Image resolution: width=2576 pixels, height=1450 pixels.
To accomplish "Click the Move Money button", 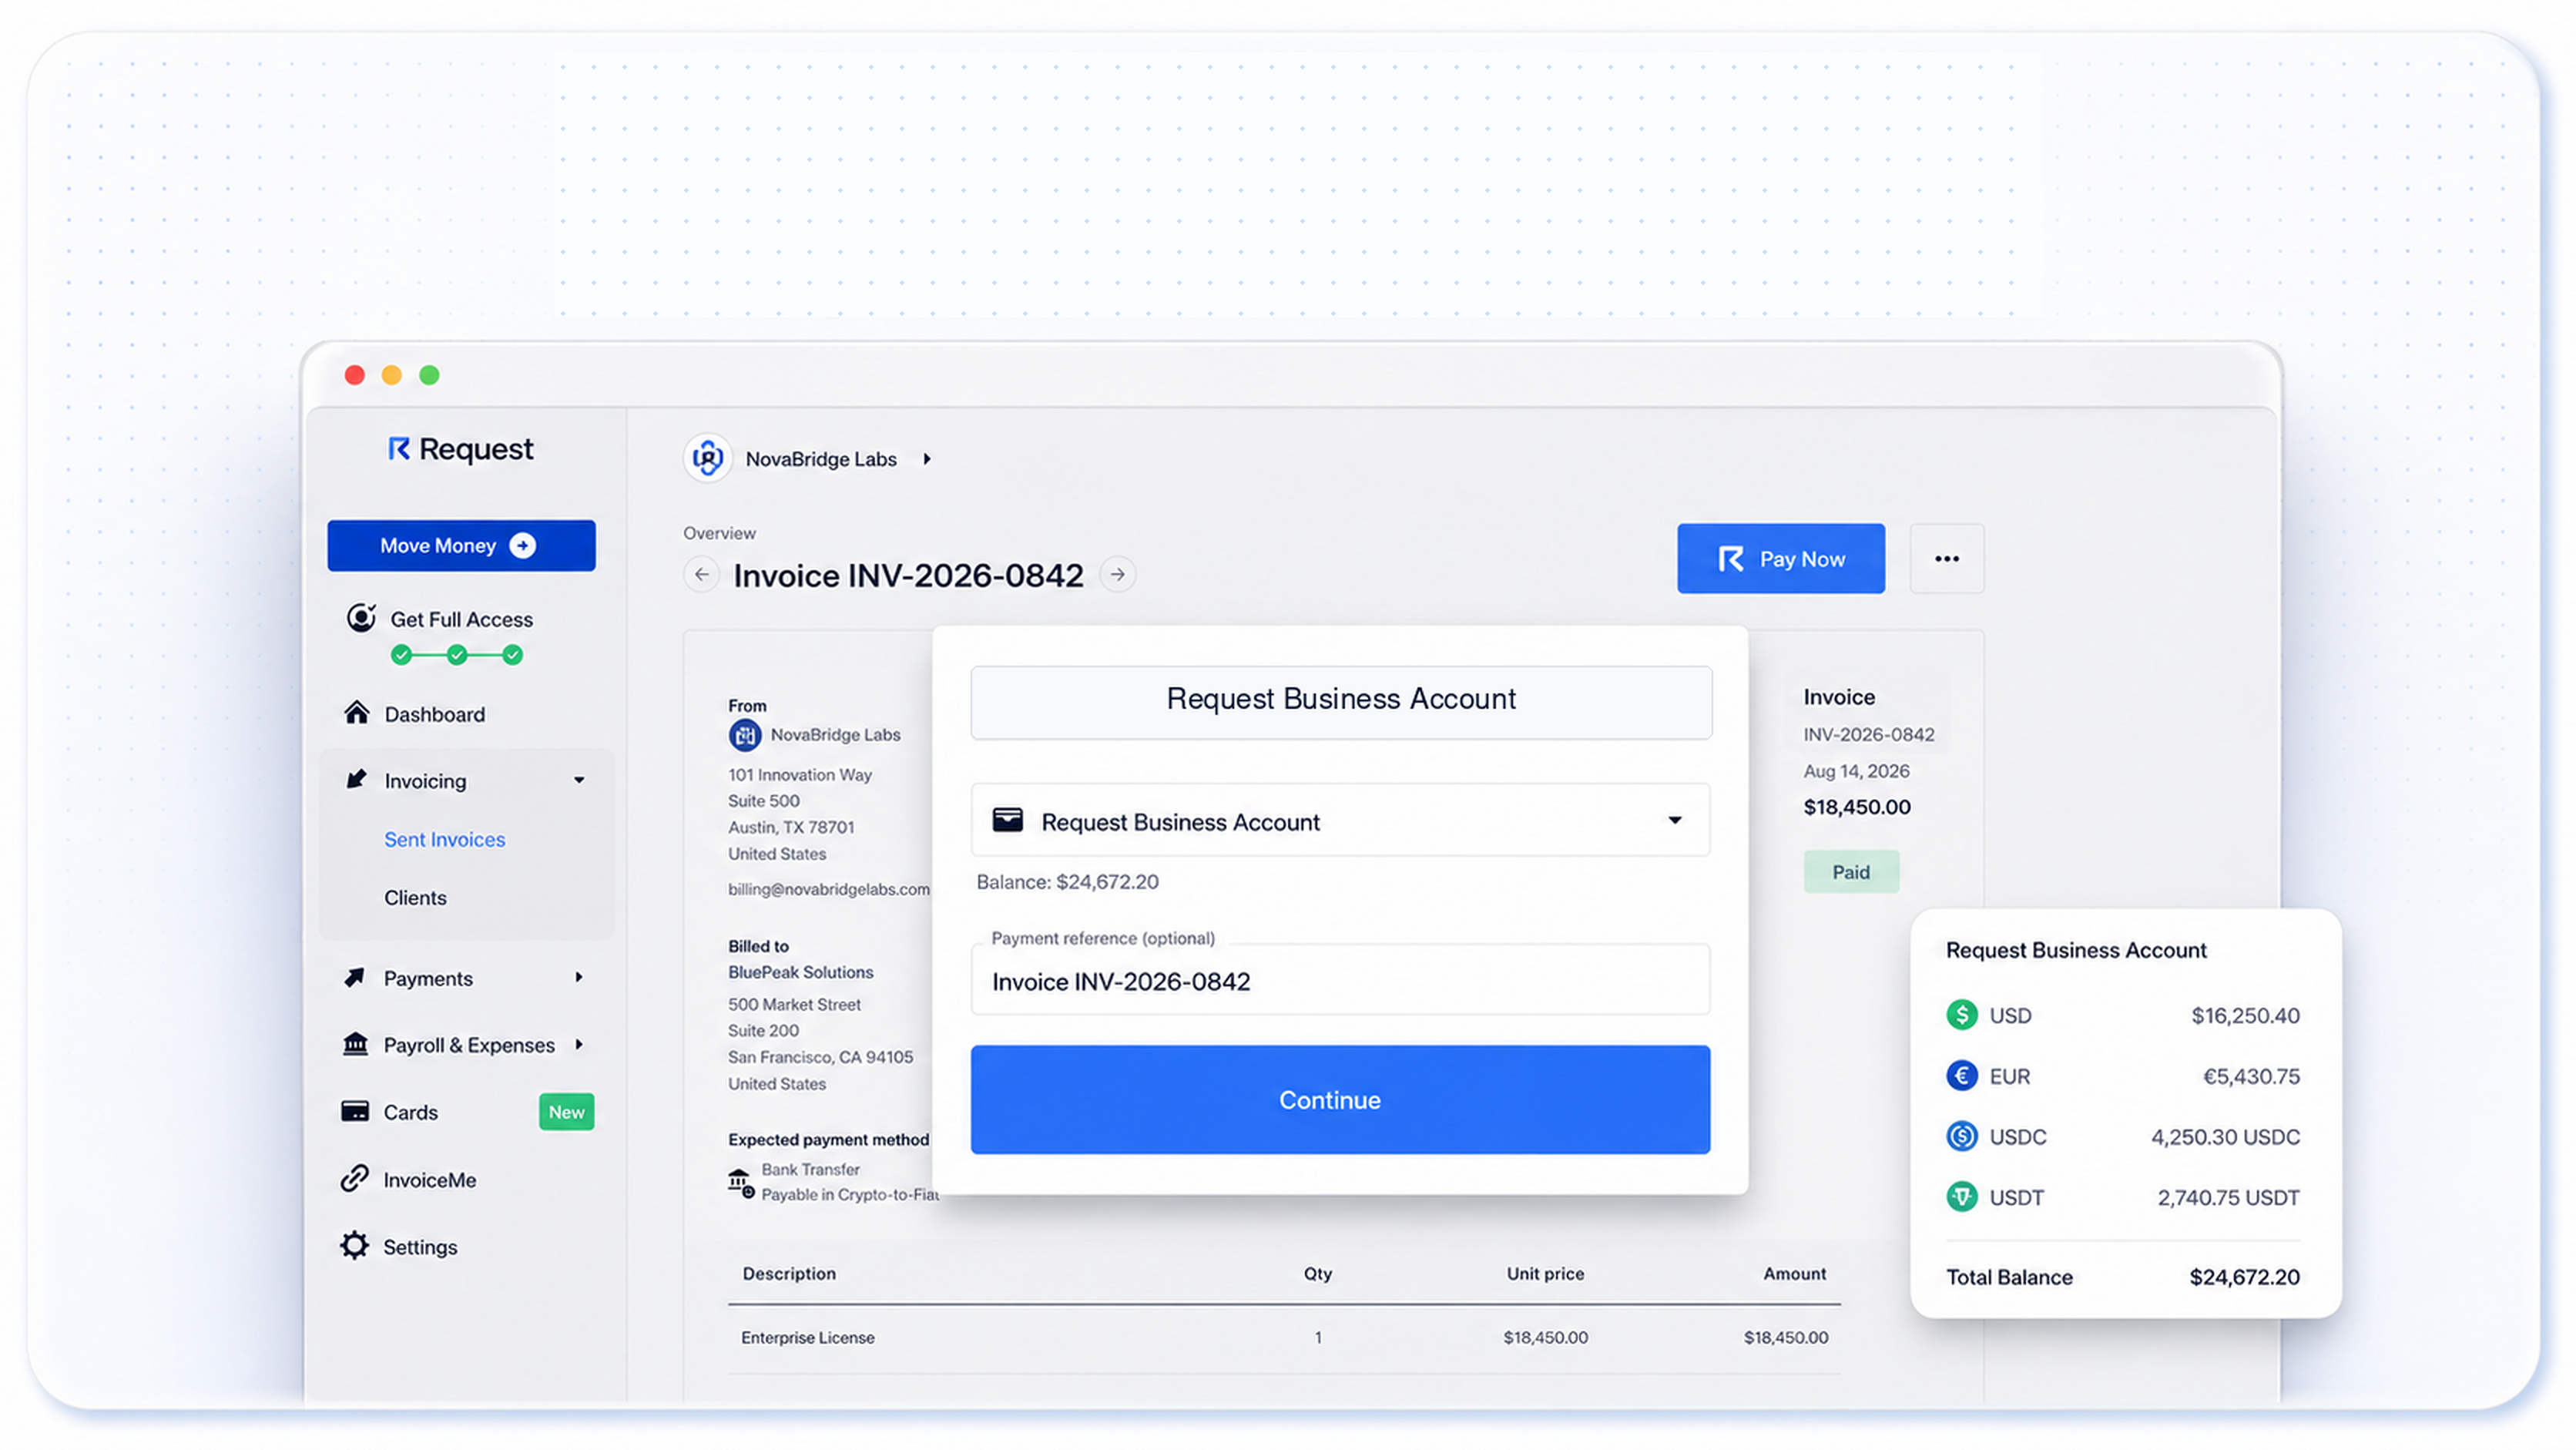I will pyautogui.click(x=462, y=546).
